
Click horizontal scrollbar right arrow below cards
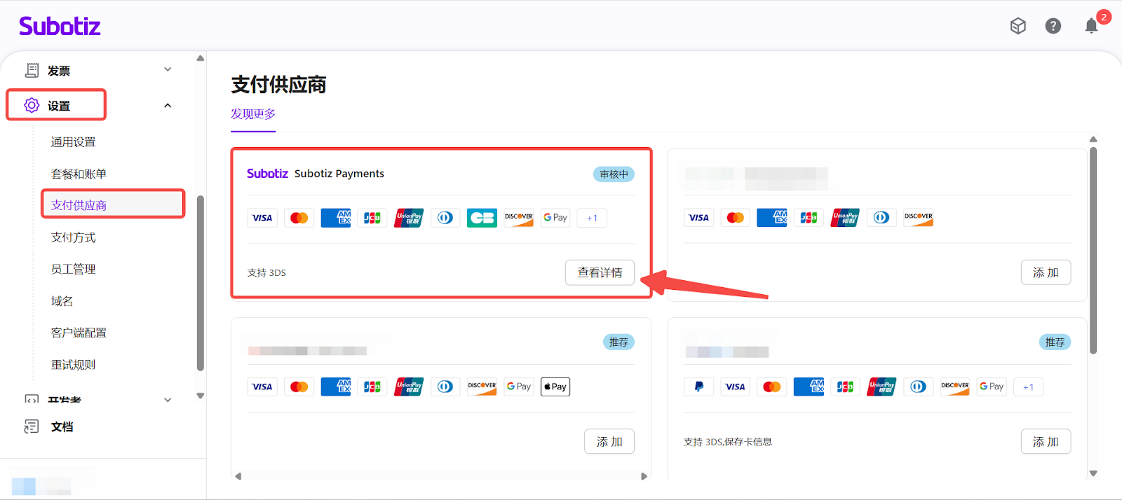(644, 476)
